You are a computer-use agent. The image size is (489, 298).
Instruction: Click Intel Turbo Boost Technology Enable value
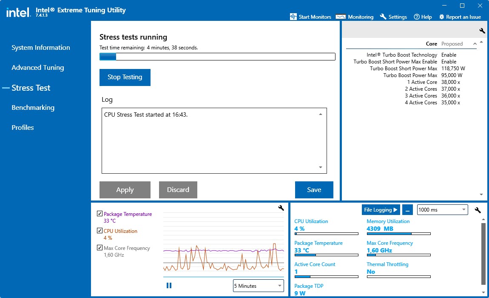[x=449, y=55]
